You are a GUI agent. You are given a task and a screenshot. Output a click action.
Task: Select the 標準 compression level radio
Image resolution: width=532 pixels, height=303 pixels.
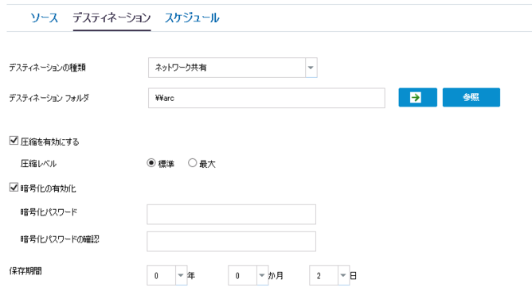coord(151,163)
